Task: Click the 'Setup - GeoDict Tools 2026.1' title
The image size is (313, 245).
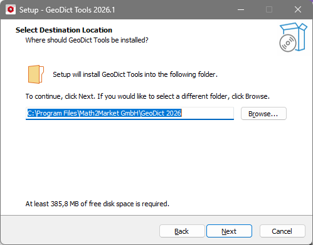Action: pos(67,10)
